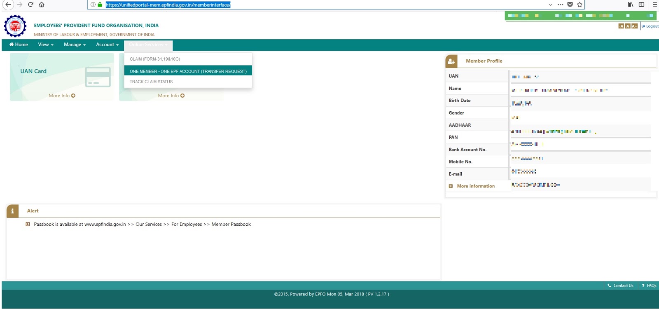
Task: Click the Birth Date row label
Action: pyautogui.click(x=460, y=101)
